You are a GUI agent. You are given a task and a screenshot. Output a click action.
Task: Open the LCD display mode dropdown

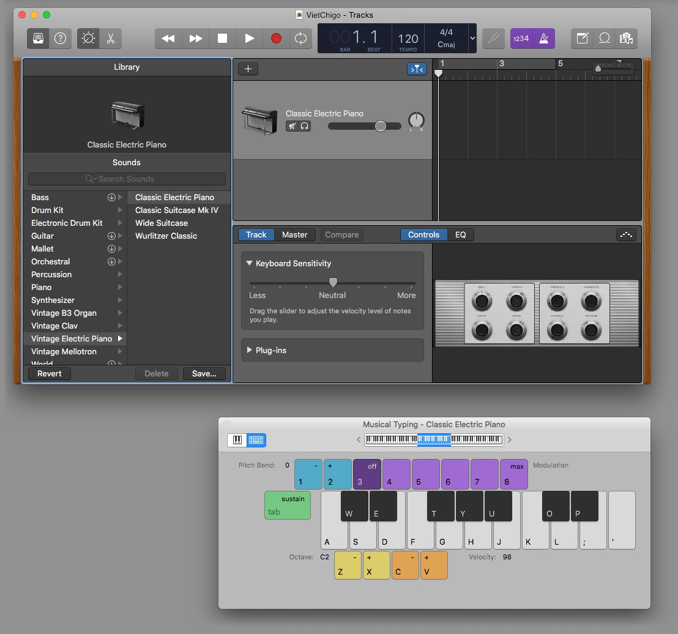click(x=472, y=38)
